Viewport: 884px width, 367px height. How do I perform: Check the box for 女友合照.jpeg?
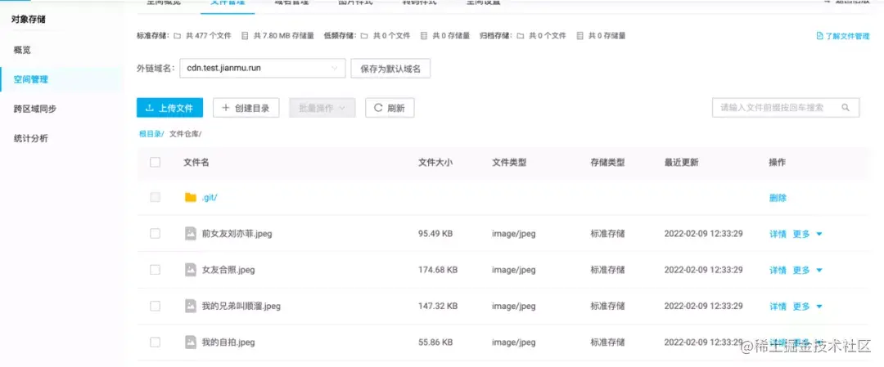point(155,270)
